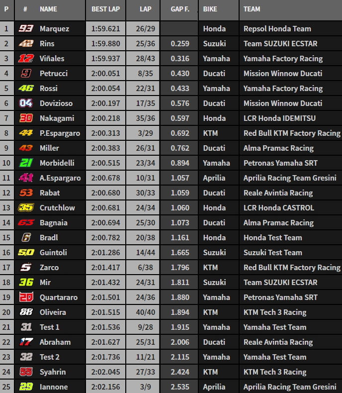The image size is (342, 393).
Task: Click Rossi's yellow number 46 icon
Action: point(25,89)
